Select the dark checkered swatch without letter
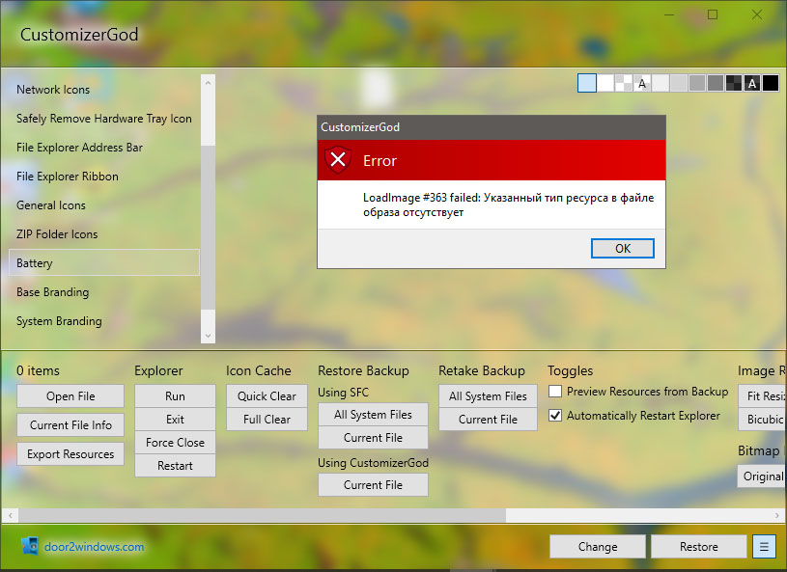This screenshot has width=787, height=572. tap(733, 83)
